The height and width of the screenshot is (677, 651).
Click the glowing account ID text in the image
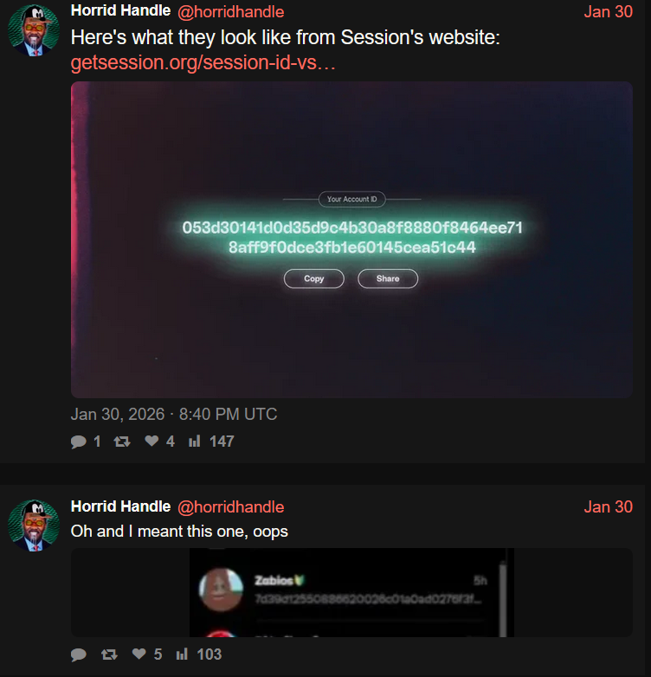coord(351,237)
